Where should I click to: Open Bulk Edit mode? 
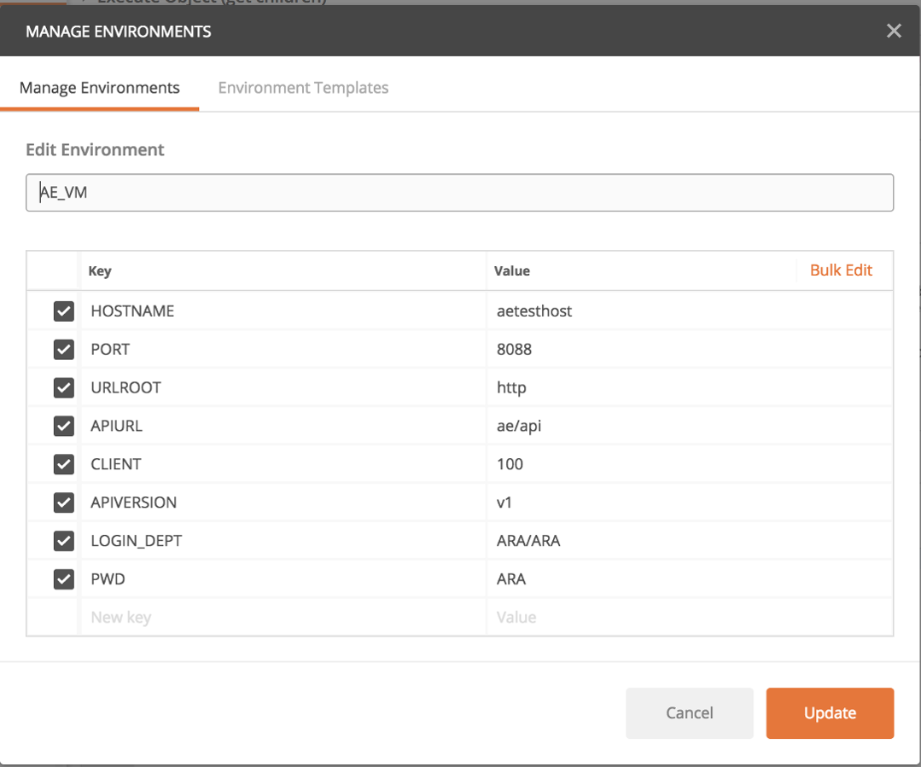[x=841, y=270]
